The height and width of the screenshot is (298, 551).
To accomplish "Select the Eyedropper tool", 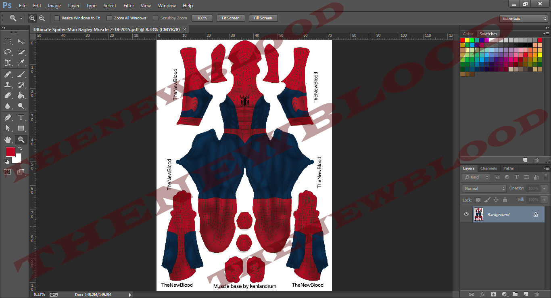I will (x=21, y=63).
